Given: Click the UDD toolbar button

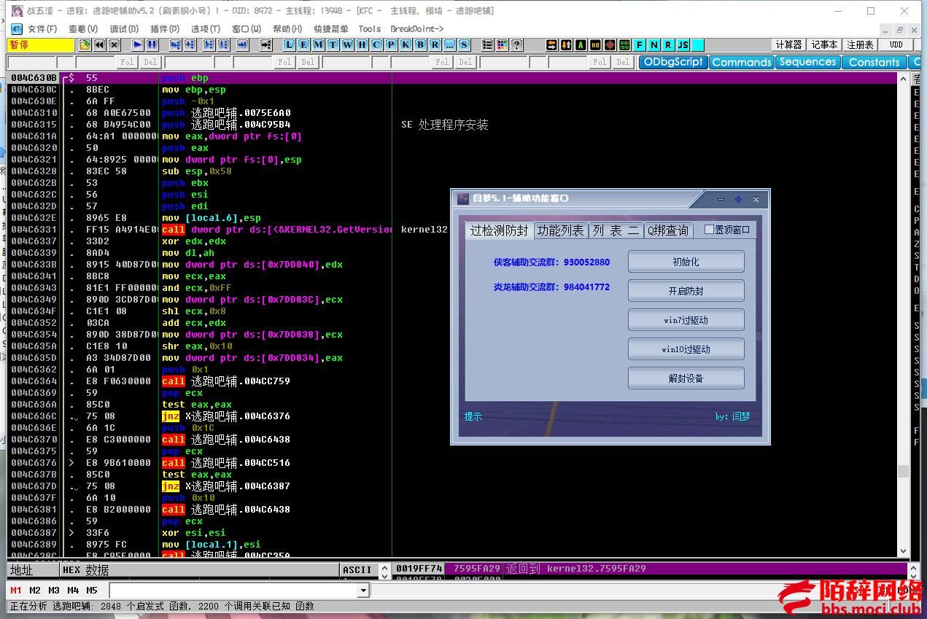Looking at the screenshot, I should 896,44.
